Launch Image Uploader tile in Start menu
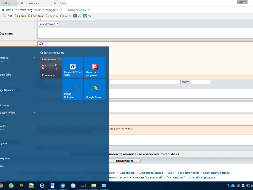The height and width of the screenshot is (190, 253). point(73,89)
